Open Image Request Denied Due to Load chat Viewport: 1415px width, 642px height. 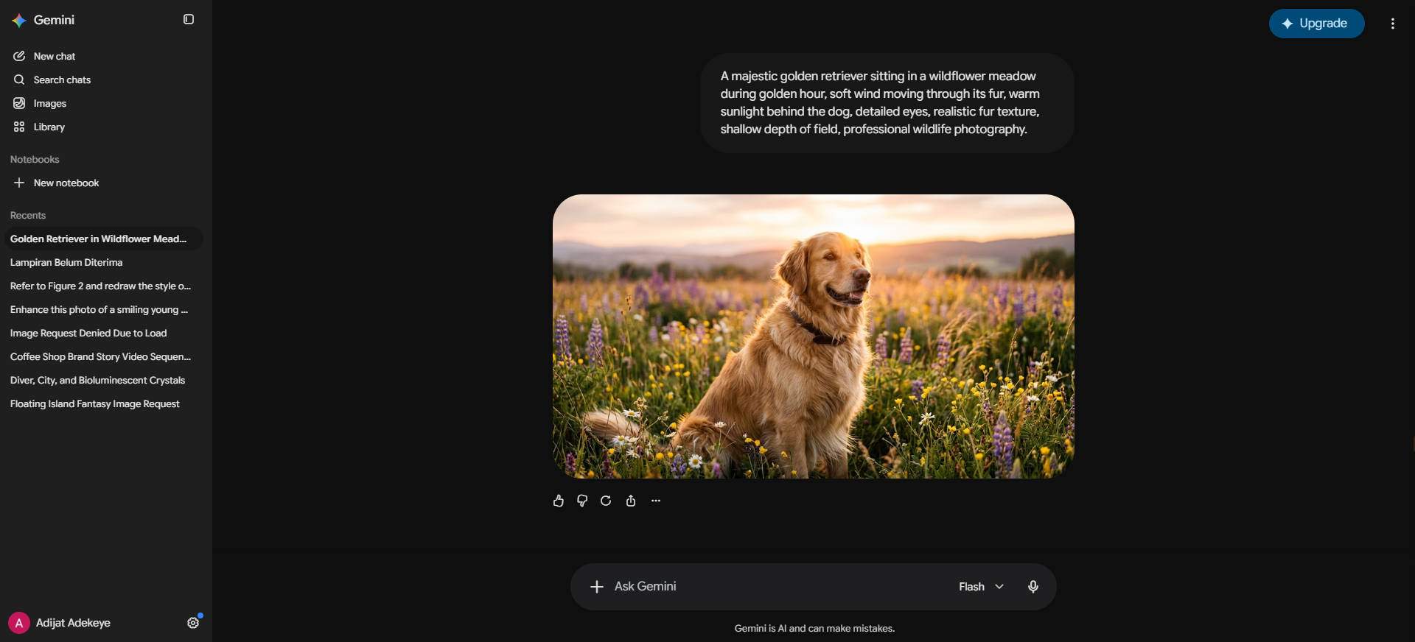tap(103, 333)
